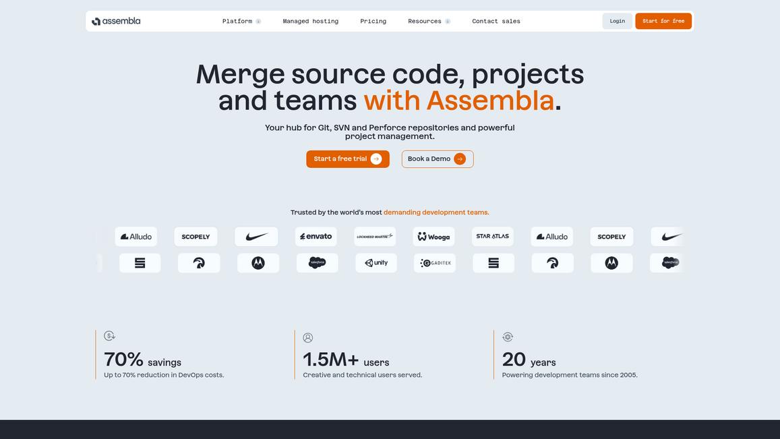Image resolution: width=780 pixels, height=439 pixels.
Task: Open the Managed hosting page
Action: click(x=310, y=22)
